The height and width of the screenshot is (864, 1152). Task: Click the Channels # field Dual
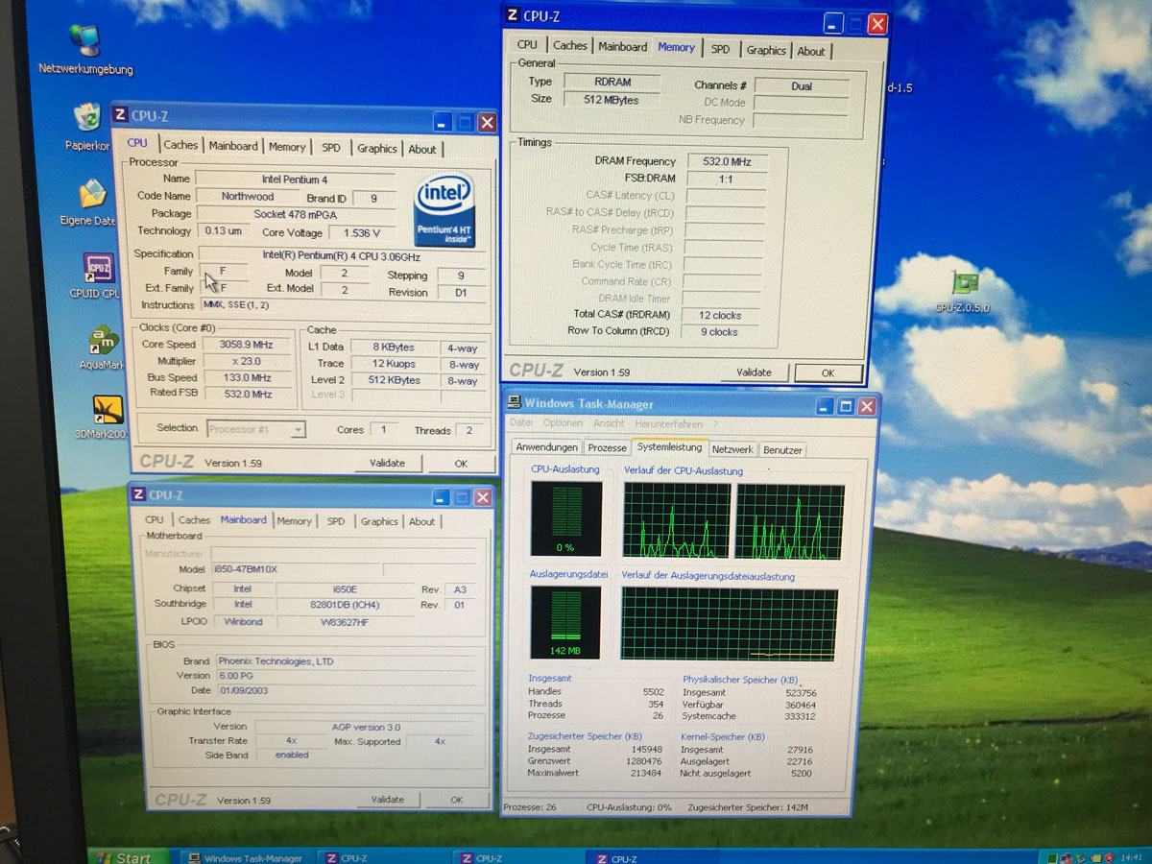point(802,85)
